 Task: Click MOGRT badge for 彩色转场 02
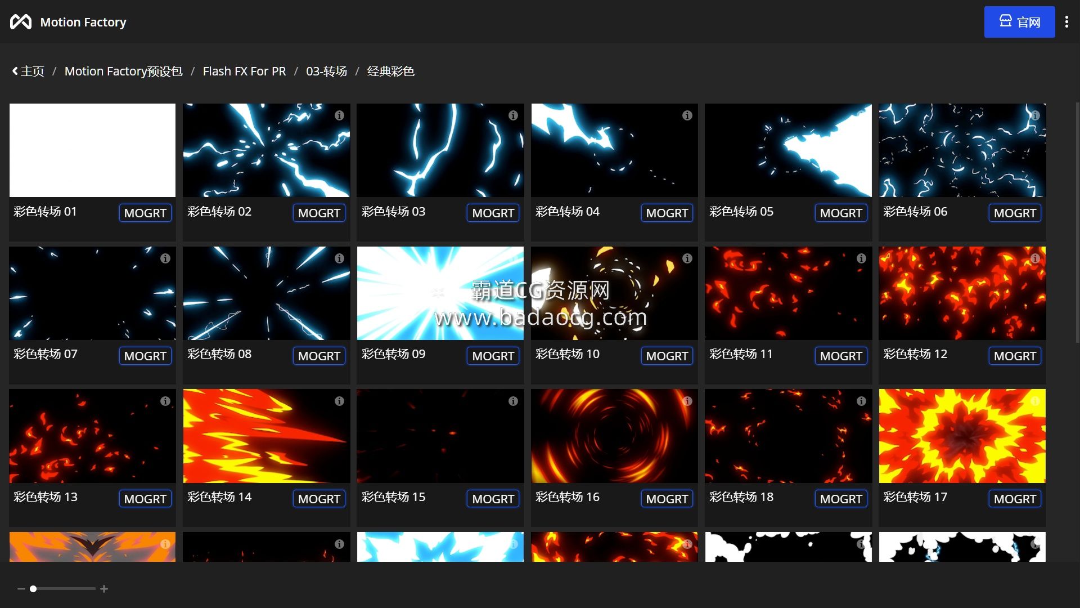pyautogui.click(x=319, y=213)
